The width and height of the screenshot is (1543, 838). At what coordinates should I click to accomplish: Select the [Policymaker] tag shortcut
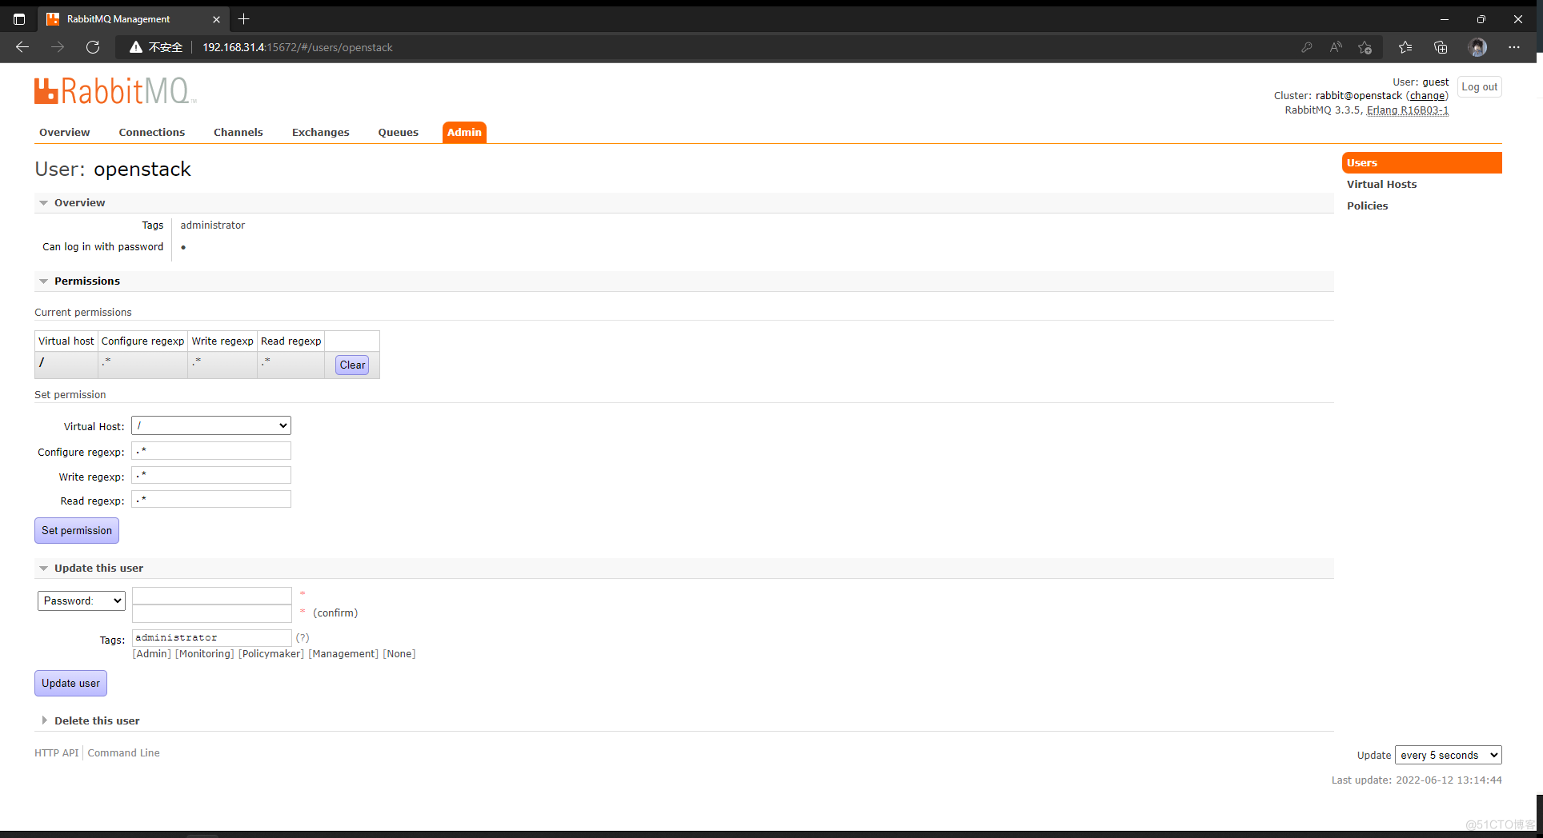point(271,653)
